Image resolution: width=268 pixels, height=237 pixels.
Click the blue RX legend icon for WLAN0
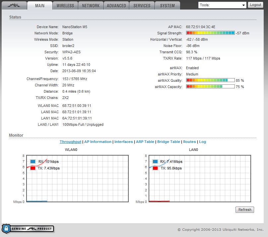point(33,162)
